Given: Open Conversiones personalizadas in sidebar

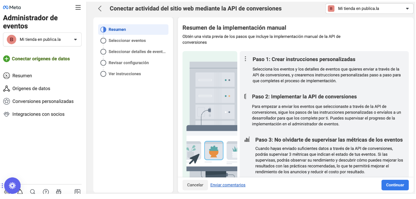Looking at the screenshot, I should pos(43,102).
